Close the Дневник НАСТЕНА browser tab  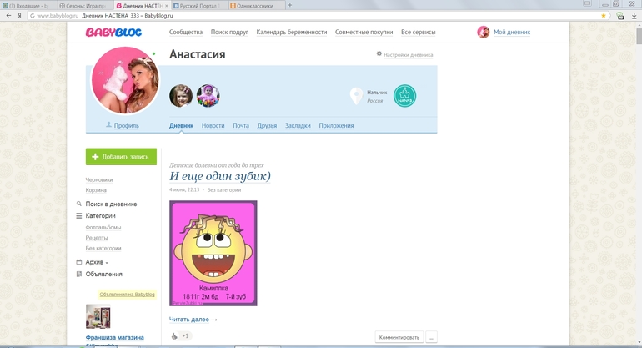click(167, 6)
